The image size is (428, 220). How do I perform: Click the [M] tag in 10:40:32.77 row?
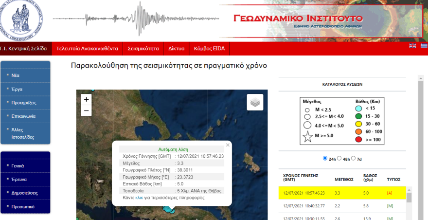click(x=390, y=206)
